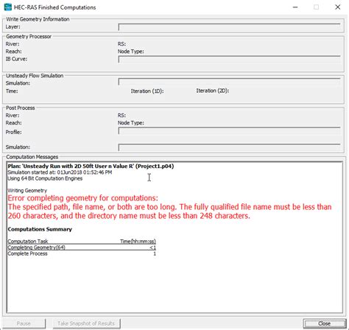Click the 'Unsteady Flow Simulation' group heading
The image size is (349, 330).
tap(35, 76)
